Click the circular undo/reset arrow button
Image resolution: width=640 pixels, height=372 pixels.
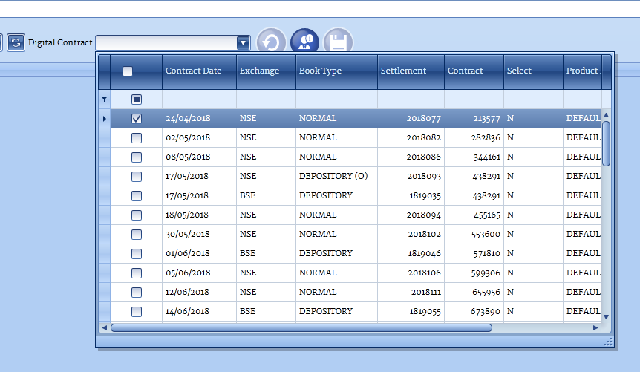click(271, 42)
